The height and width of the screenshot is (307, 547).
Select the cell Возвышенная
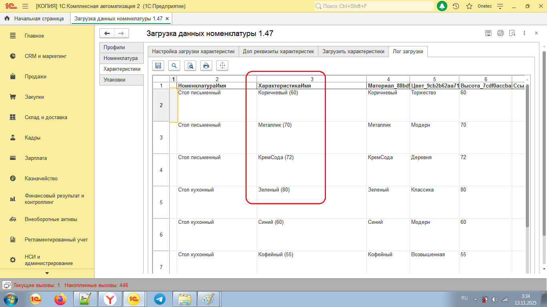(434, 262)
